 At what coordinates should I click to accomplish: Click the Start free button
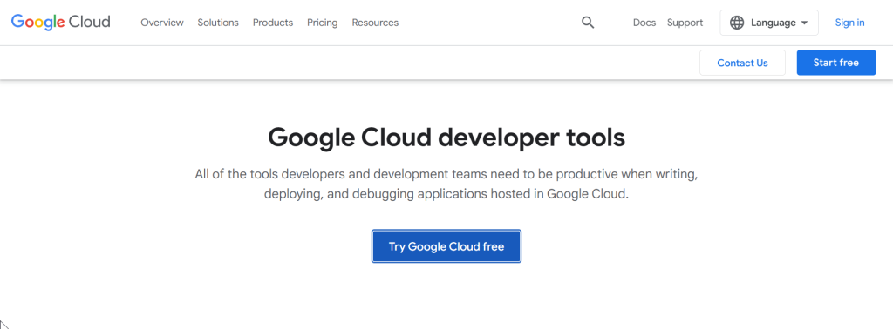click(x=836, y=63)
